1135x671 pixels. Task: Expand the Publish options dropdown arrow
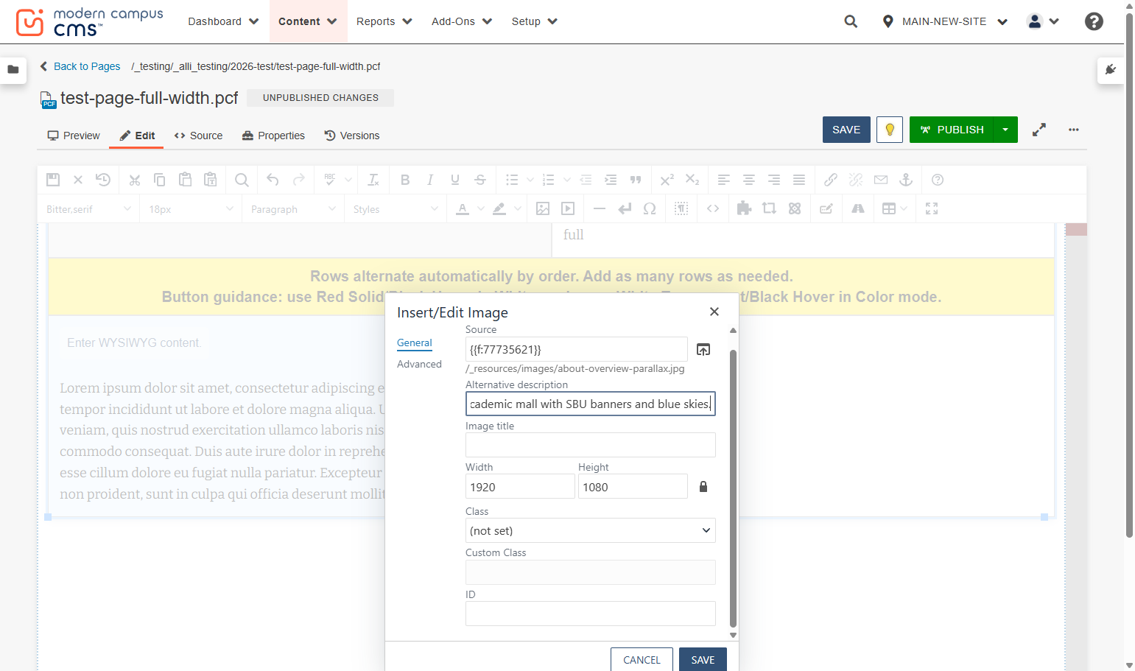(1005, 130)
